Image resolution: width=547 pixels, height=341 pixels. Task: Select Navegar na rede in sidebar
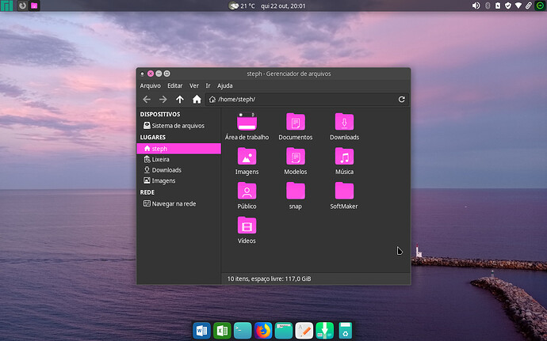(x=178, y=203)
